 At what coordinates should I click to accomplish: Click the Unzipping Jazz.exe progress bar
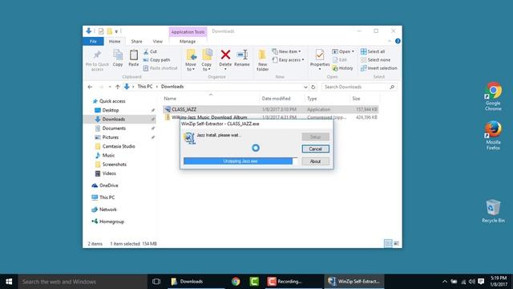(x=240, y=161)
